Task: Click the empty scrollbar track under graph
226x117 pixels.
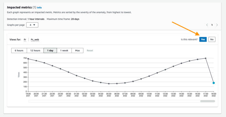Action: [x=114, y=101]
